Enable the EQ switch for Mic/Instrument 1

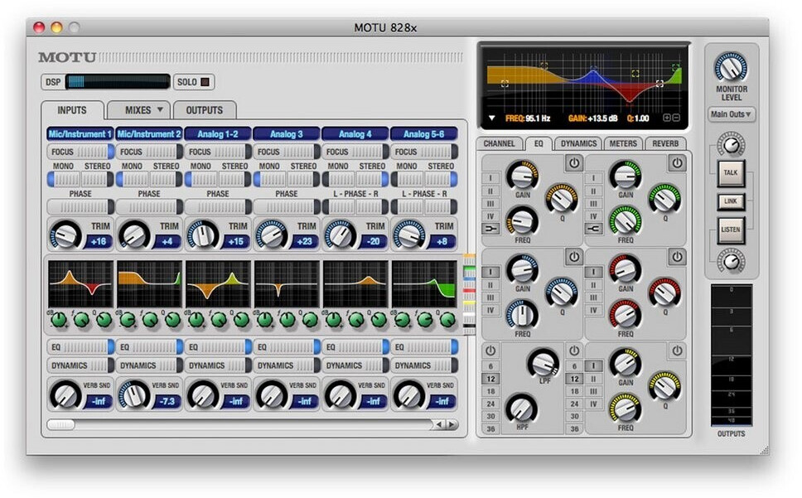(x=80, y=347)
